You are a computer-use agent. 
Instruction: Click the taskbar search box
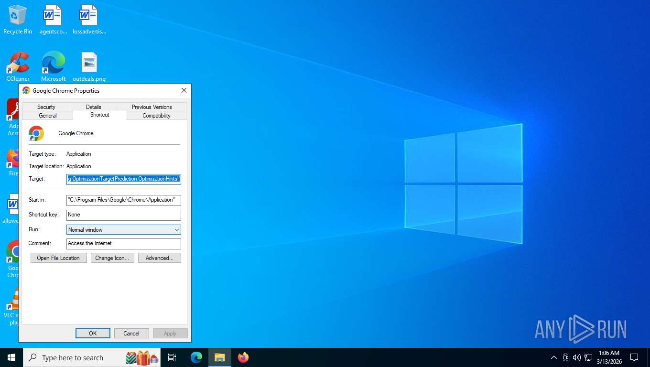[92, 357]
